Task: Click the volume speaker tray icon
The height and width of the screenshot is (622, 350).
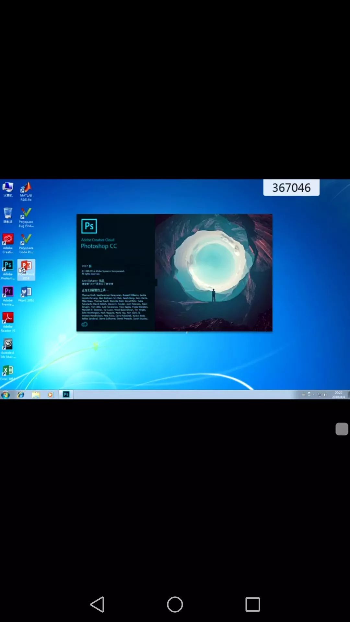Action: 325,395
